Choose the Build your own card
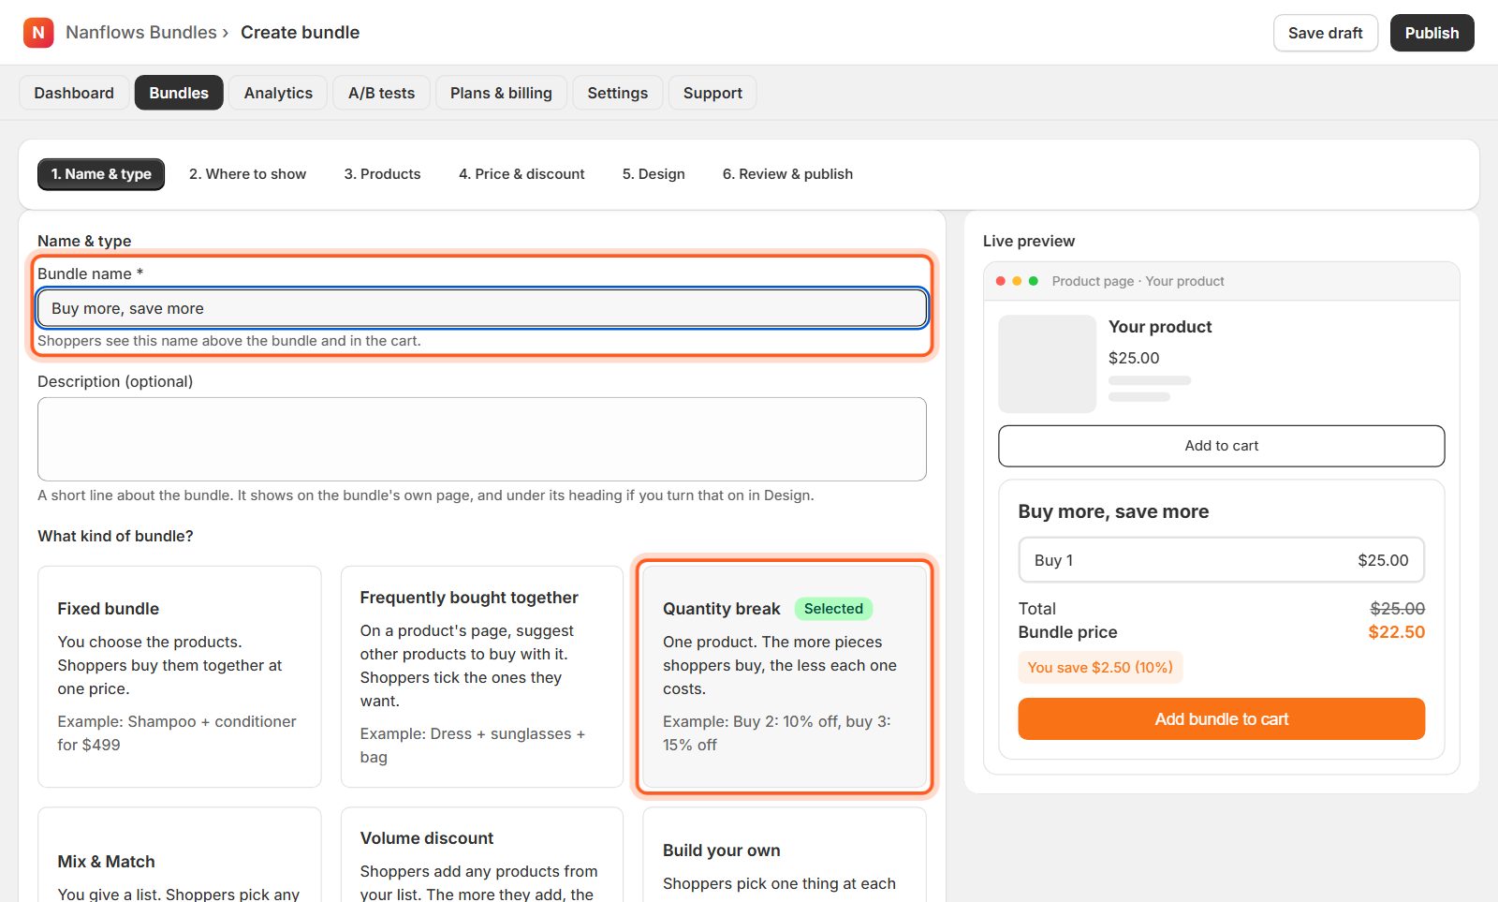 pyautogui.click(x=785, y=854)
